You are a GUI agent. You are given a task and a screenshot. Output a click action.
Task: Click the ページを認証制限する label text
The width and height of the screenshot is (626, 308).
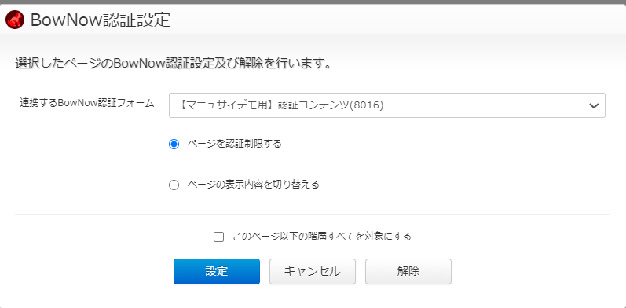[x=234, y=144]
